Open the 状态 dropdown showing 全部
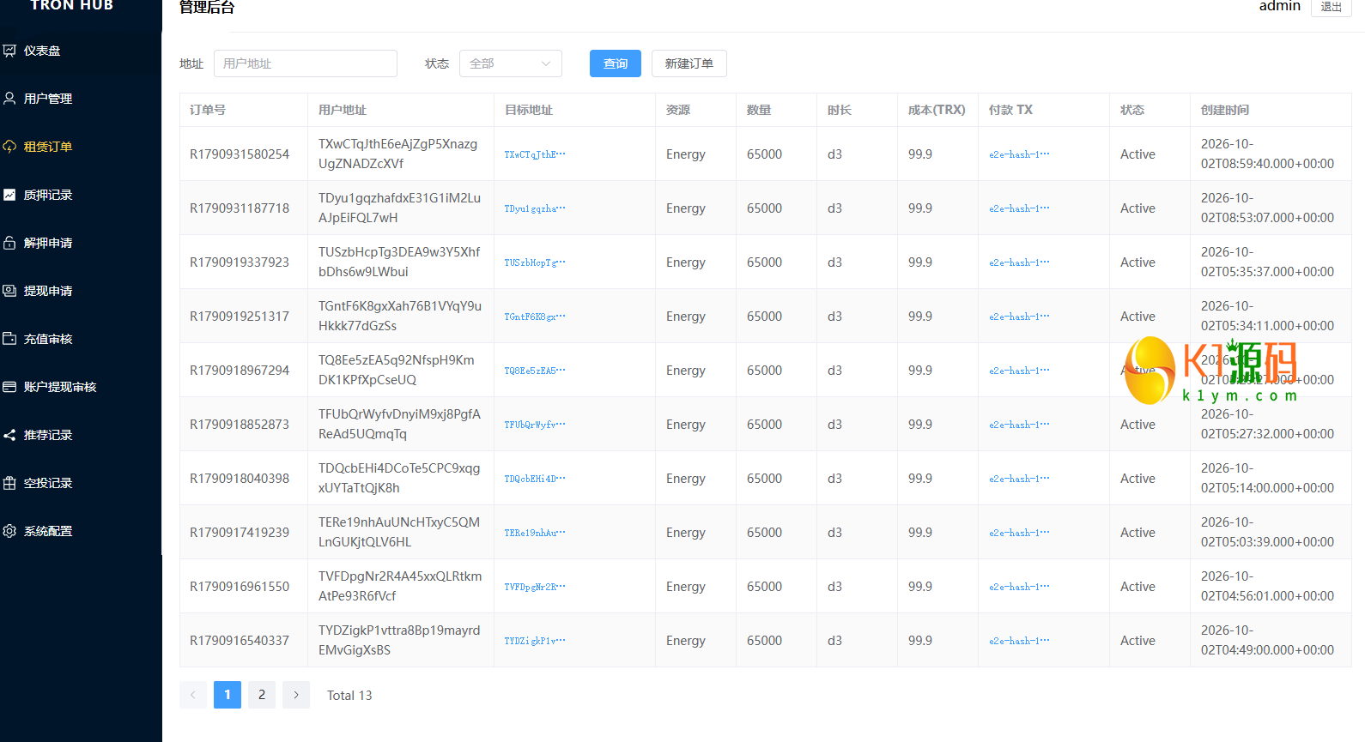1365x742 pixels. pyautogui.click(x=511, y=63)
